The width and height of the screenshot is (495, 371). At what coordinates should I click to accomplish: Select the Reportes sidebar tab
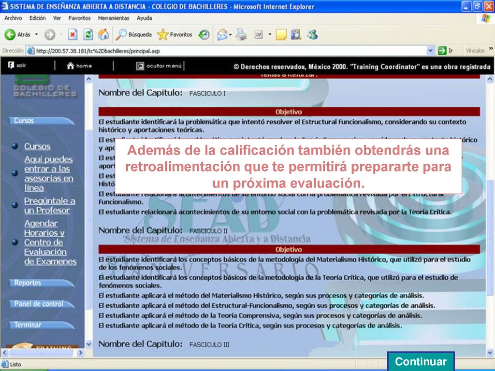click(43, 283)
